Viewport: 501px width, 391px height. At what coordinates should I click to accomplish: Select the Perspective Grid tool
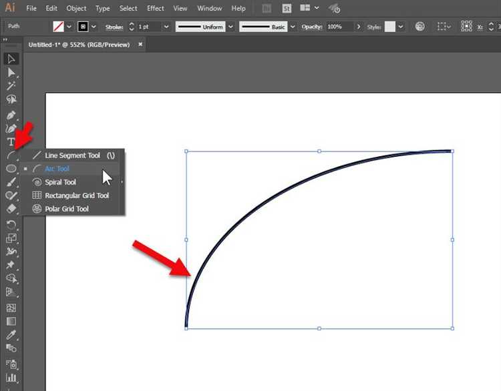click(11, 292)
